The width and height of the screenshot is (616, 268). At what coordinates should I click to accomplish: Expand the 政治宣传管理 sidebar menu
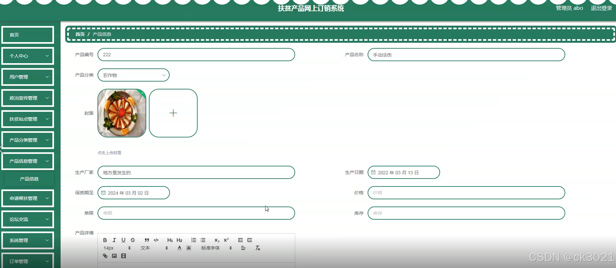(28, 98)
